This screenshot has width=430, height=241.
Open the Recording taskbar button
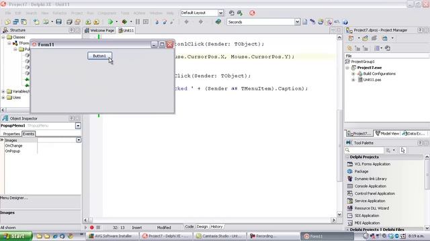click(x=273, y=236)
